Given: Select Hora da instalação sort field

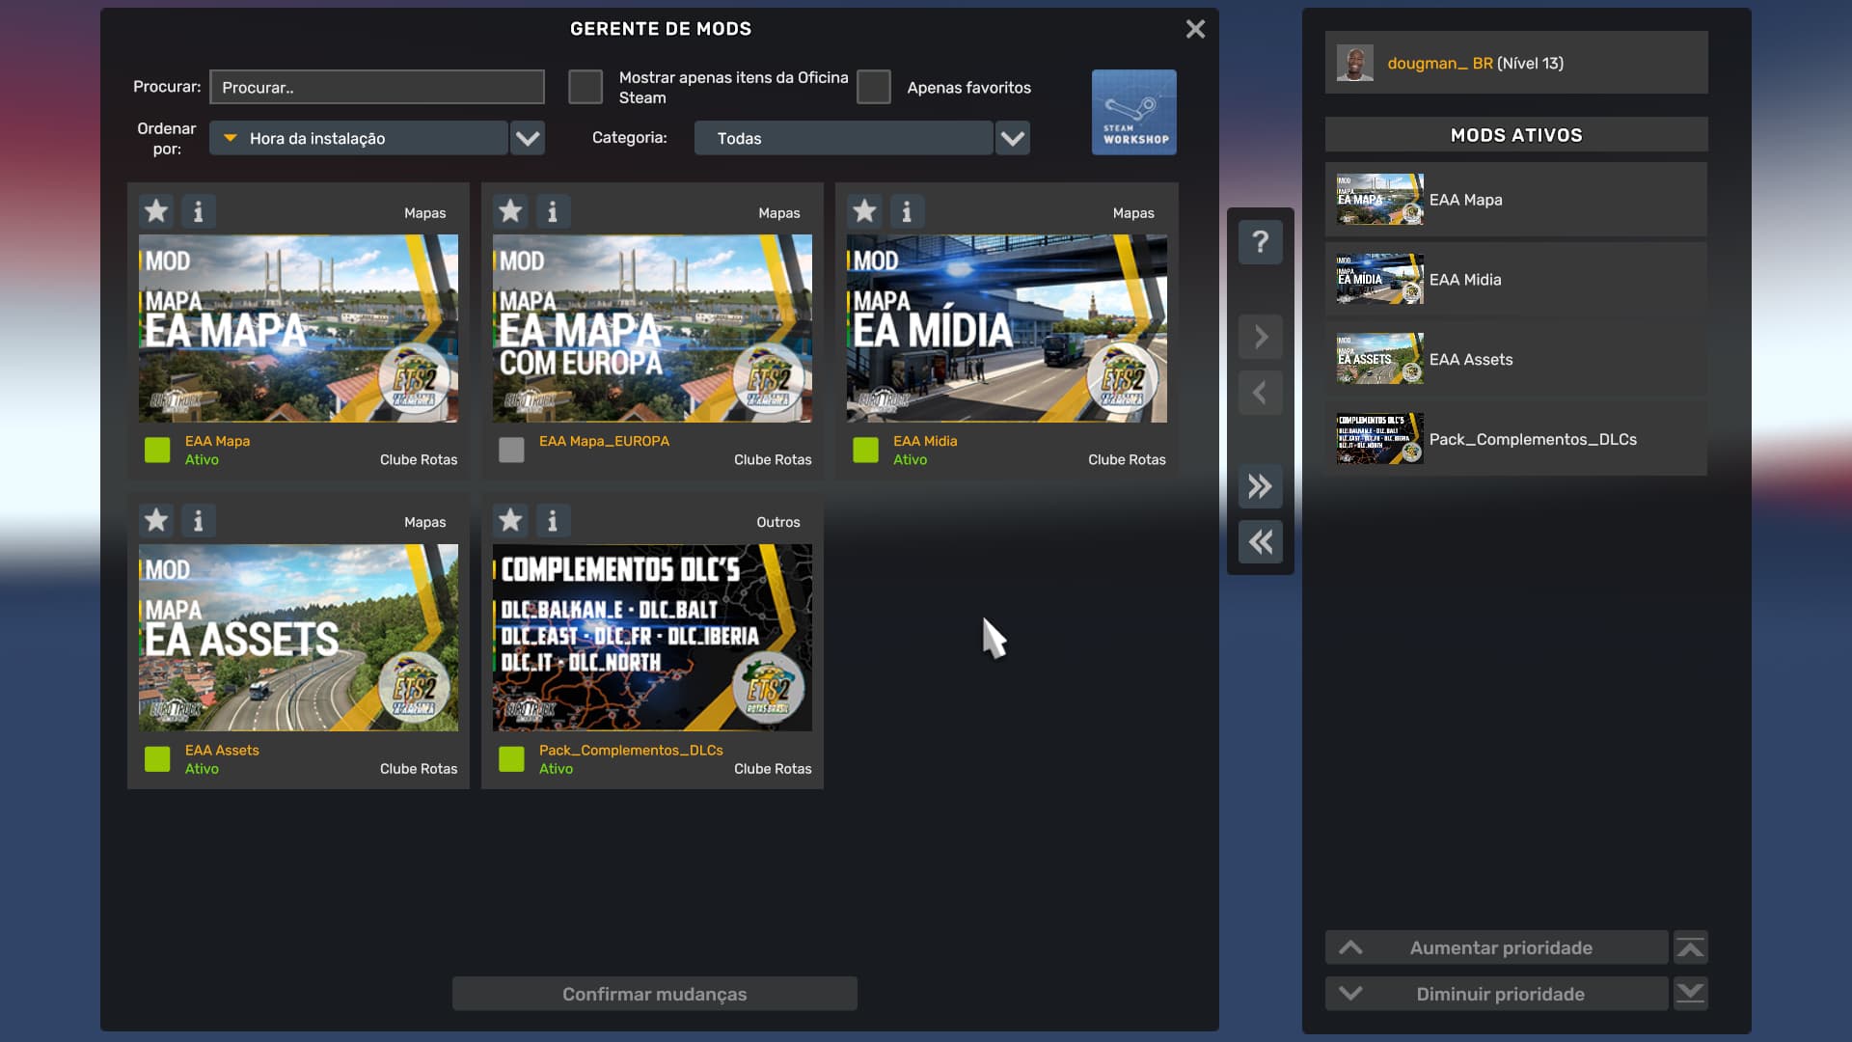Looking at the screenshot, I should [x=359, y=138].
